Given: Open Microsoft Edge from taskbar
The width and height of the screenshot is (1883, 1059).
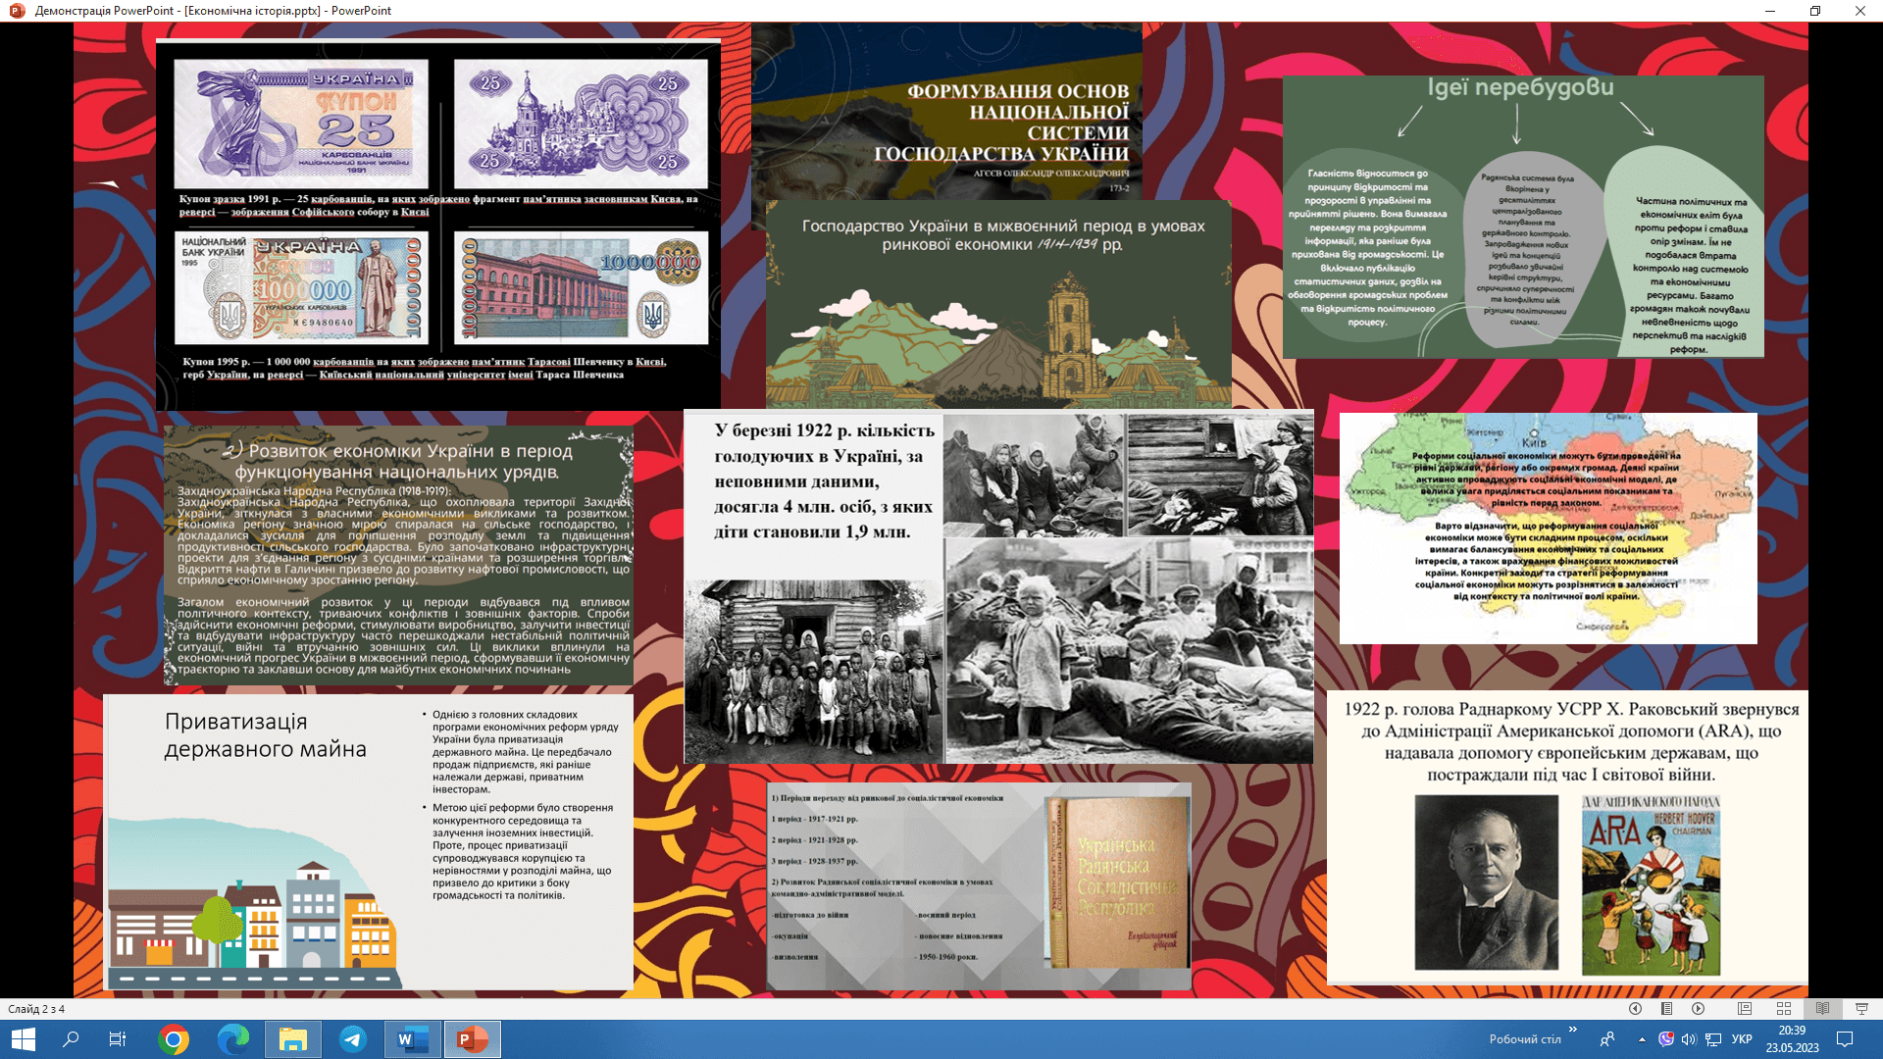Looking at the screenshot, I should 233,1039.
